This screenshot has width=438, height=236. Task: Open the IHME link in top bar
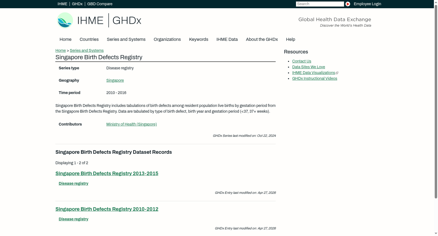point(62,4)
